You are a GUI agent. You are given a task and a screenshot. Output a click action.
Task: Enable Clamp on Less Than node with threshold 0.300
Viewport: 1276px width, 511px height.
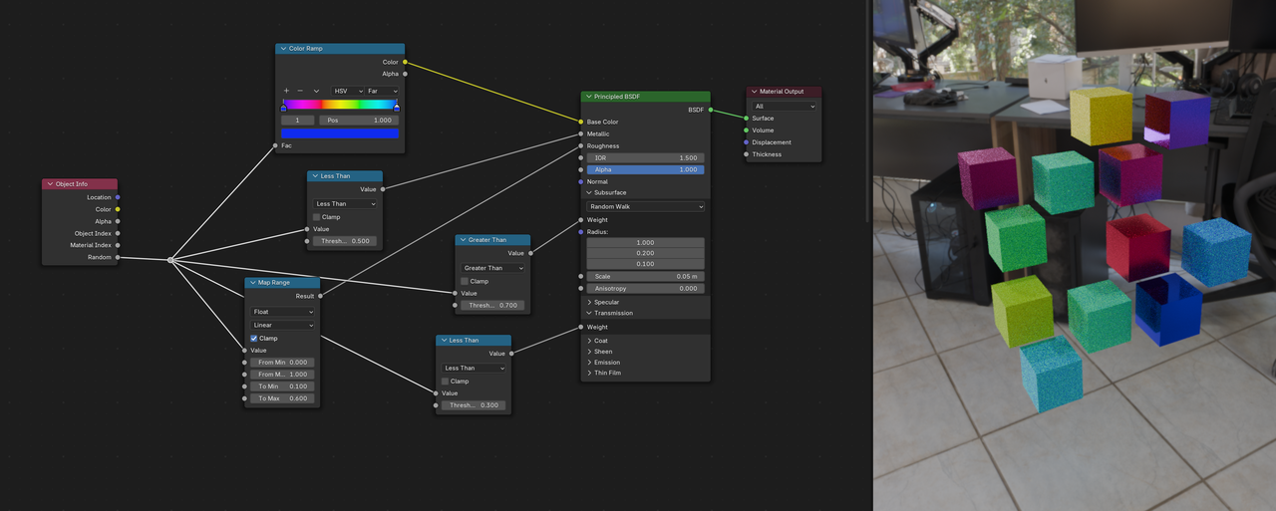click(x=445, y=381)
